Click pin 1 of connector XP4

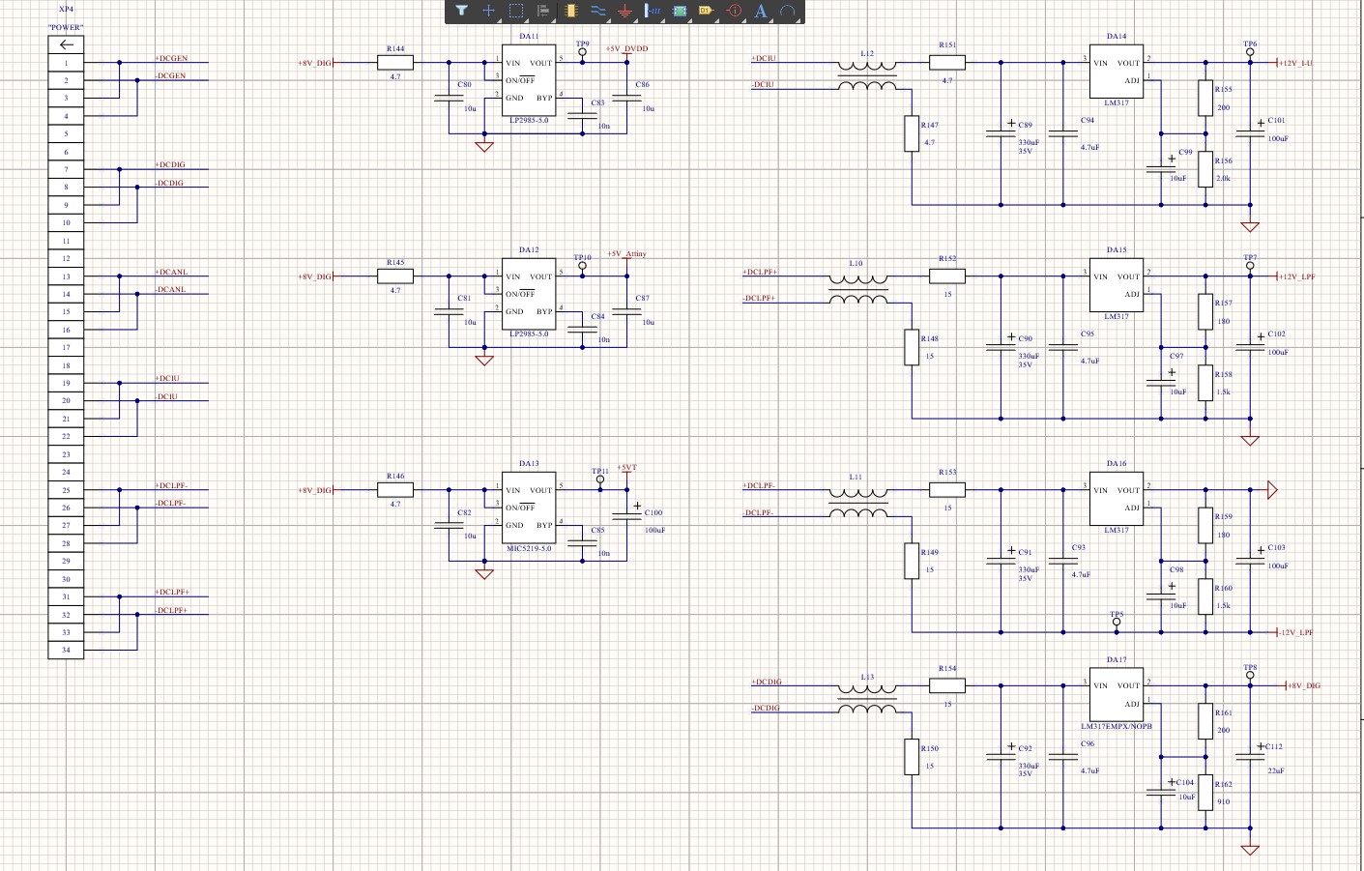pos(66,63)
